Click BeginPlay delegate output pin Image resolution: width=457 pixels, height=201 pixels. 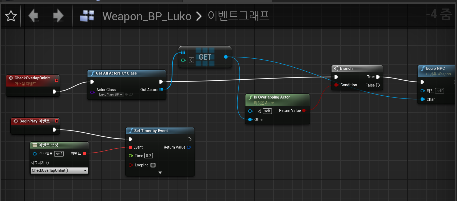tap(57, 121)
